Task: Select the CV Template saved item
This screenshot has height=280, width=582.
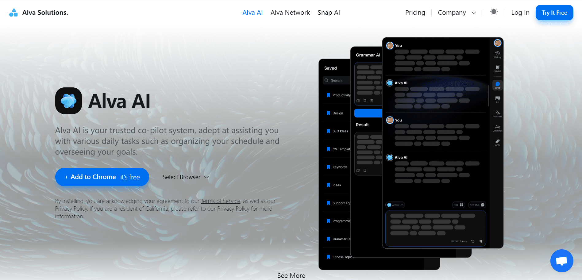Action: point(338,149)
